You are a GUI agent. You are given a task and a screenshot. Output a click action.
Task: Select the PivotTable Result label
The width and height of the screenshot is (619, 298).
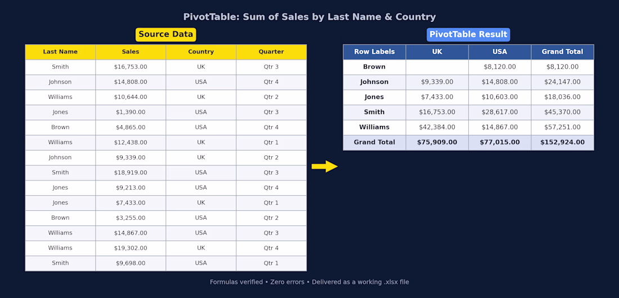pyautogui.click(x=468, y=34)
